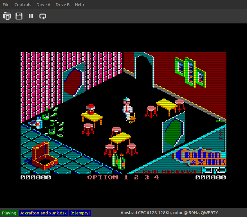
Task: Click the OPTION 1 2 3 4 game text
Action: 123,177
